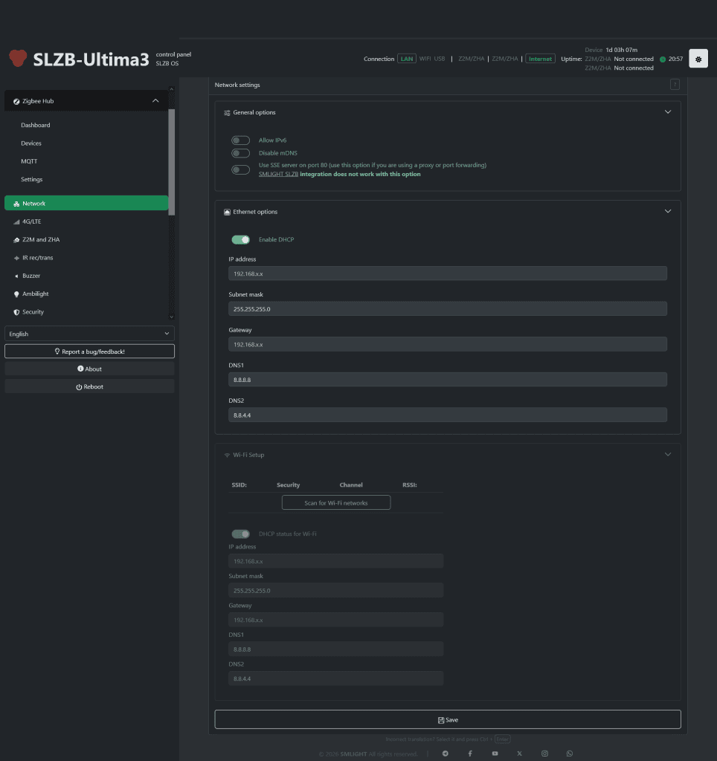Open the WhatsApp icon in footer
Viewport: 717px width, 761px height.
click(570, 754)
